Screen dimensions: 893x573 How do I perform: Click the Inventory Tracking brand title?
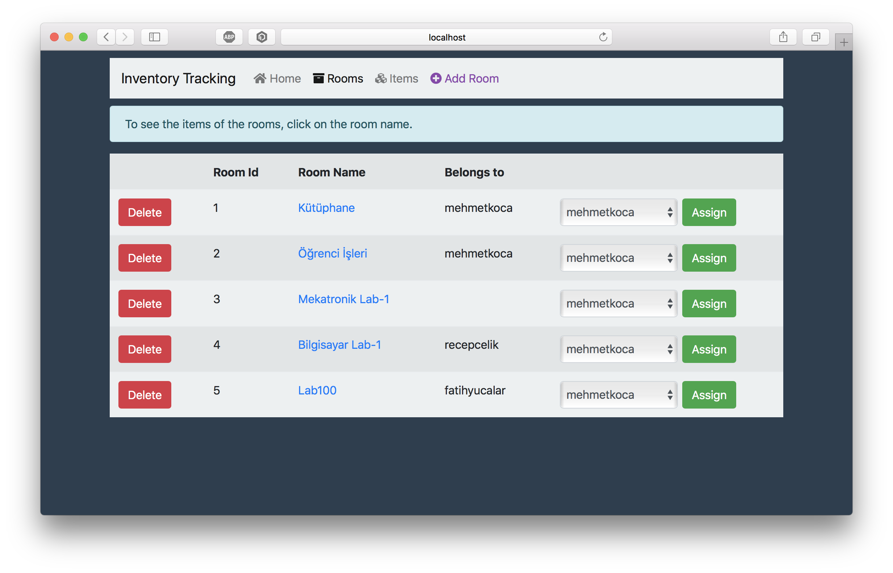178,79
